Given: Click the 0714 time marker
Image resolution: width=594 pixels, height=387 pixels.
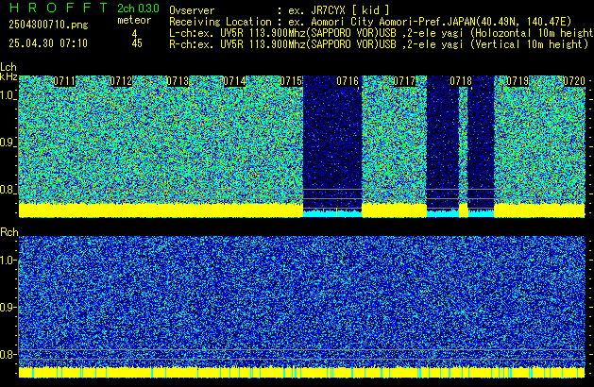Looking at the screenshot, I should pos(234,81).
